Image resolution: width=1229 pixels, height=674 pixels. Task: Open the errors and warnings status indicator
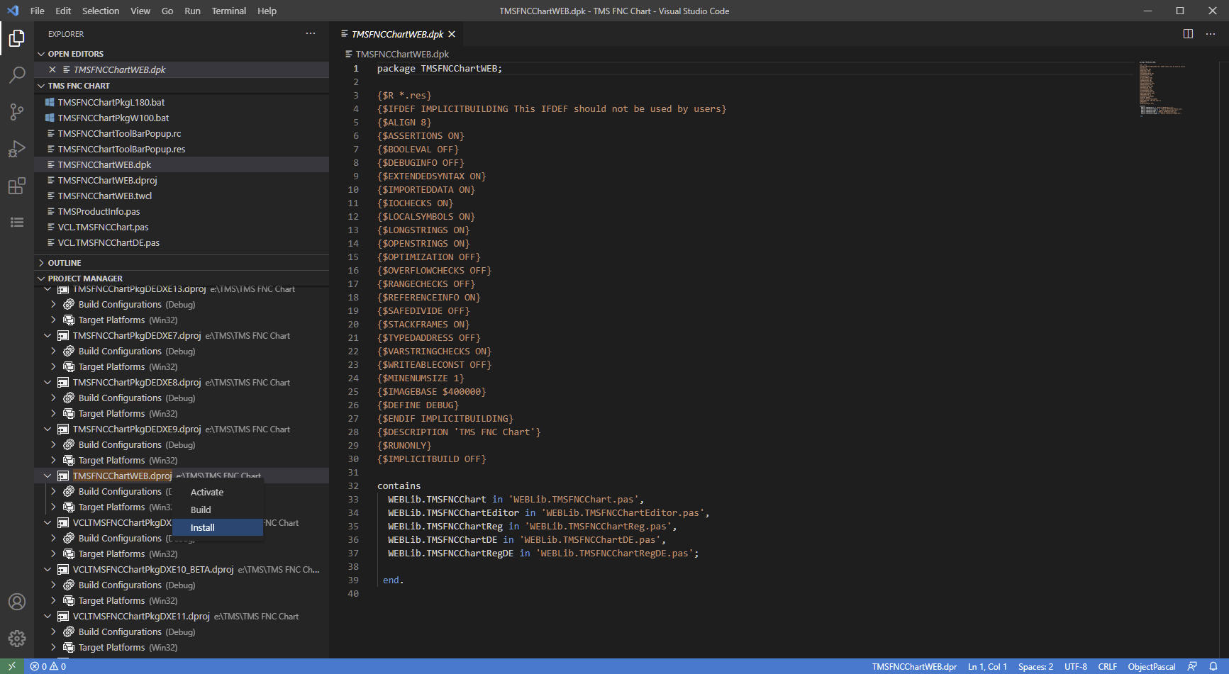[x=48, y=666]
